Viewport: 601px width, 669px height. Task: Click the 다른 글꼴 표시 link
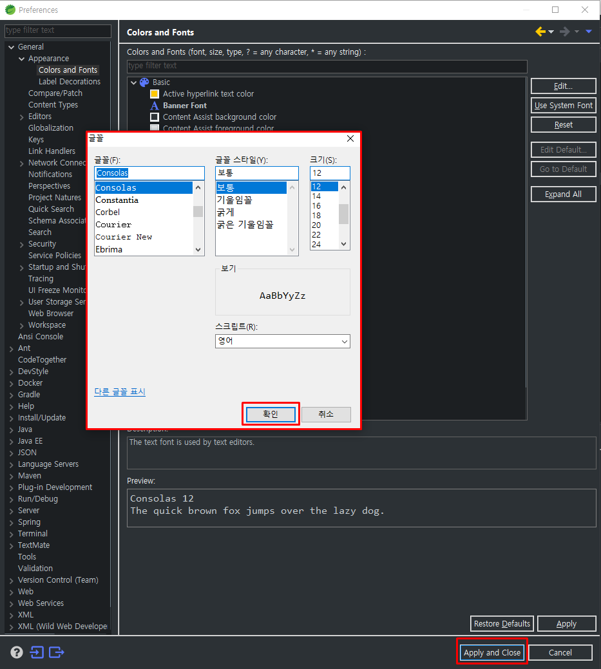(120, 391)
